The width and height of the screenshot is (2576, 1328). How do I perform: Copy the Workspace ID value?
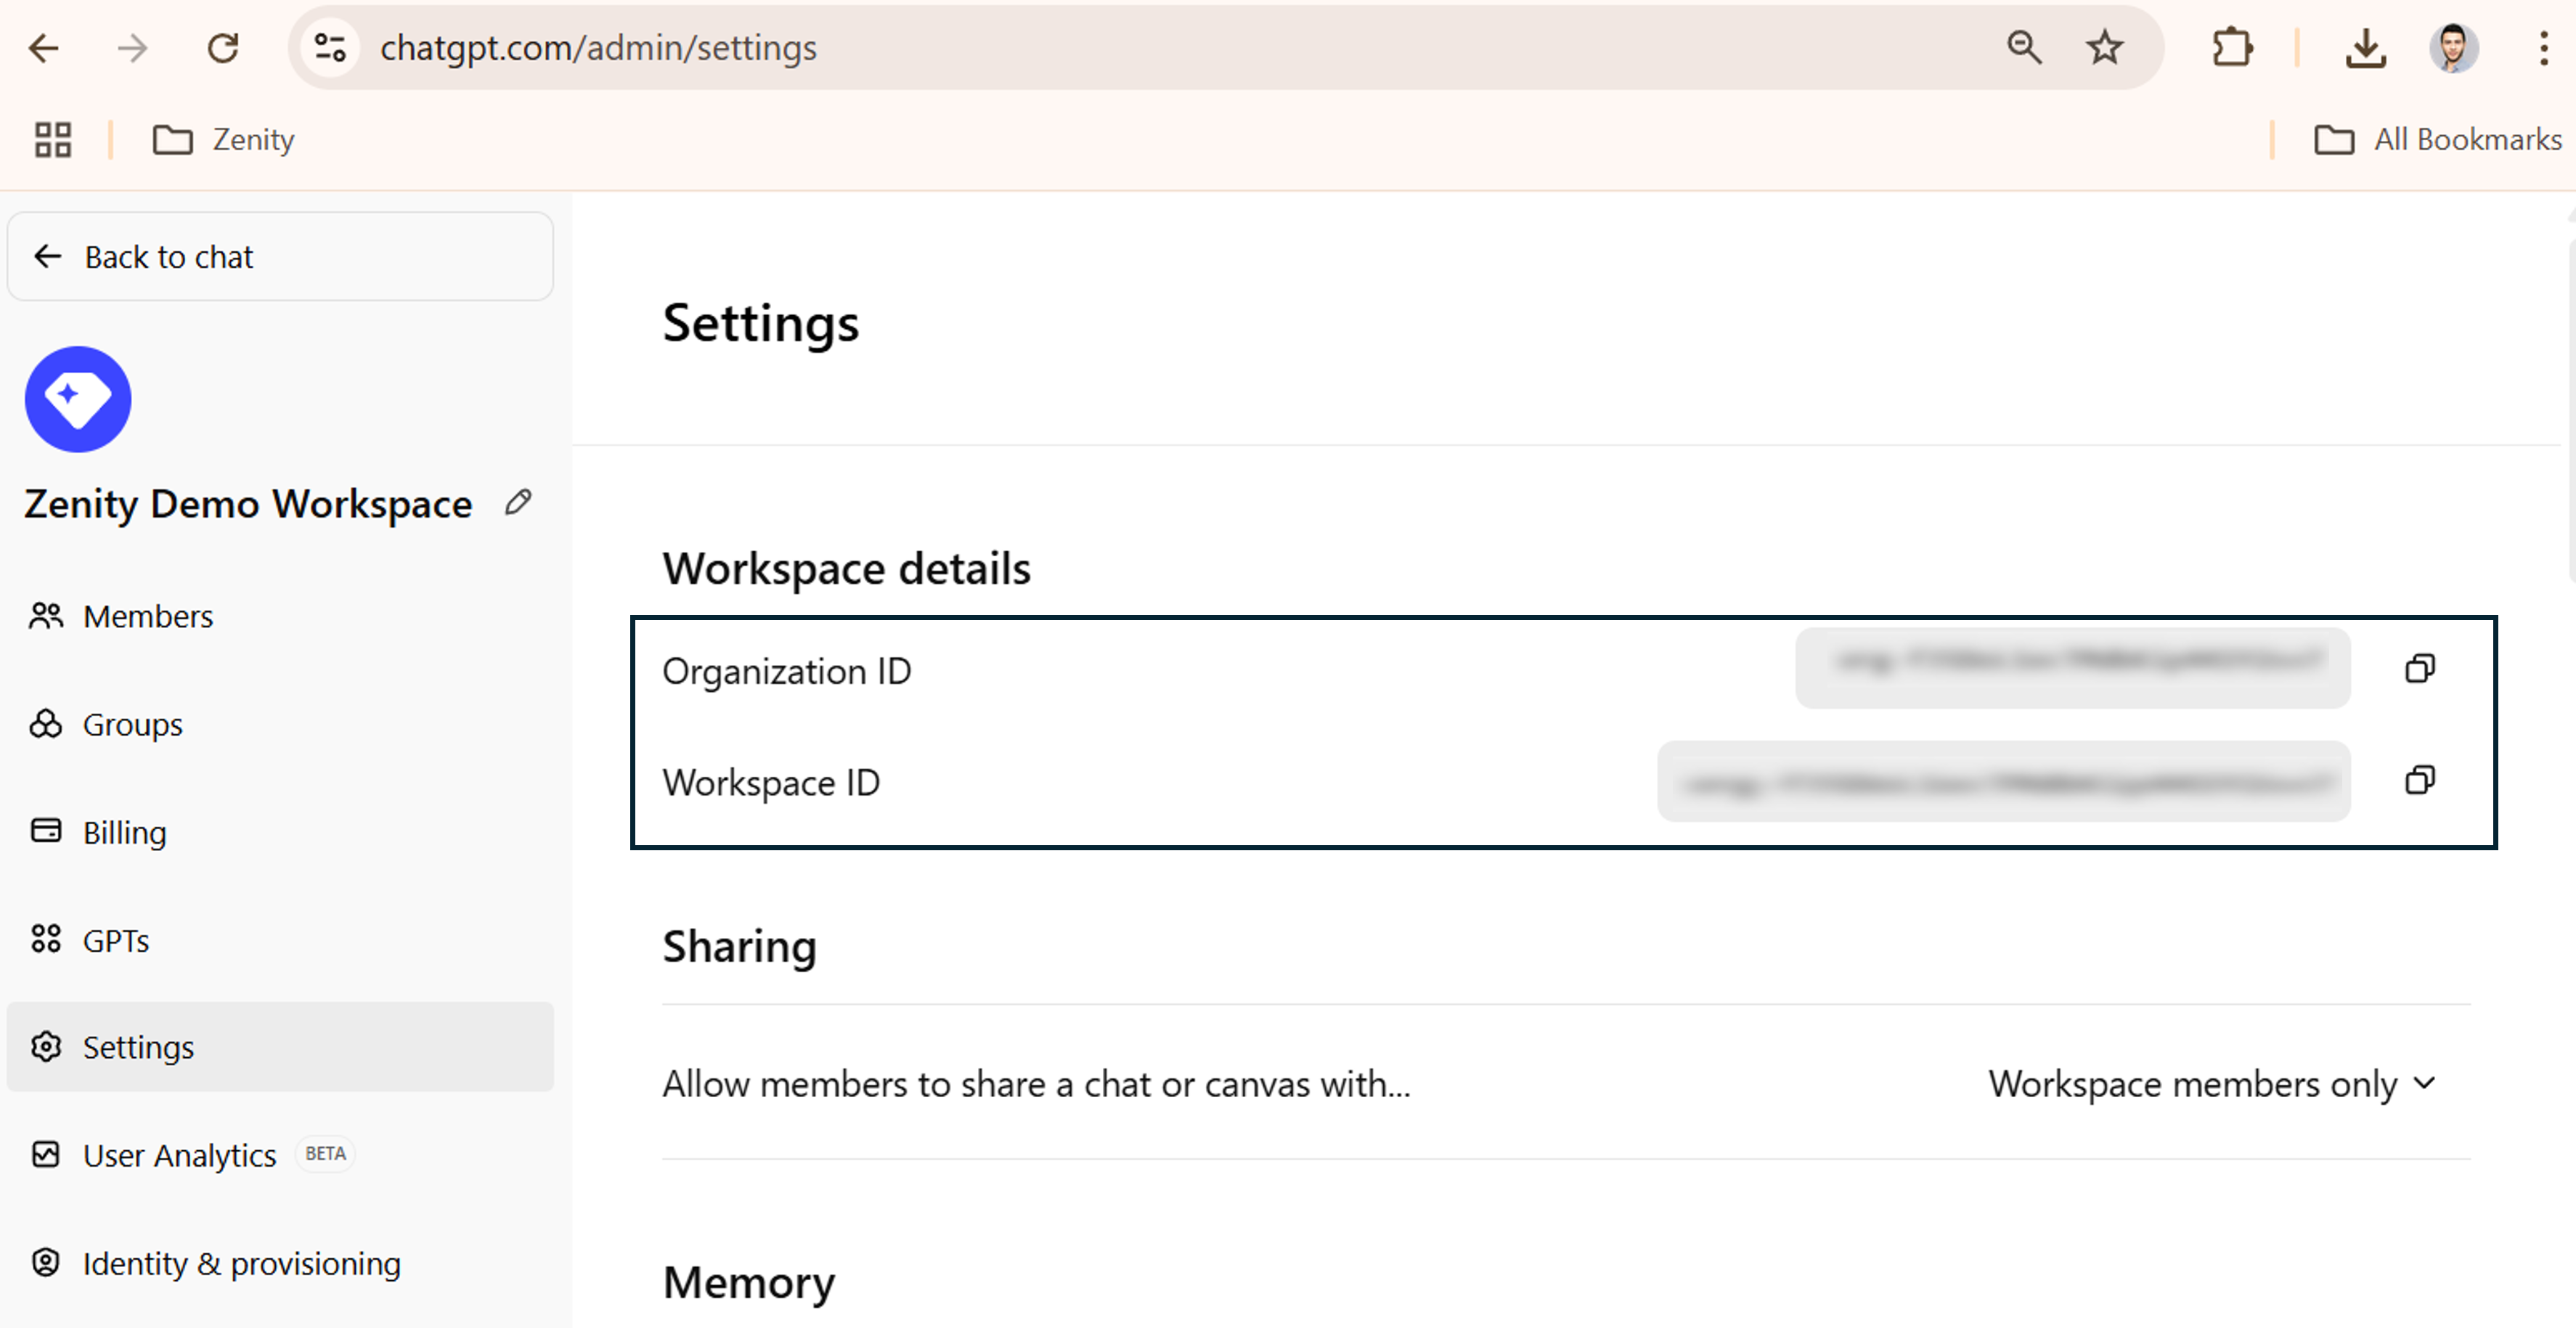pyautogui.click(x=2419, y=780)
